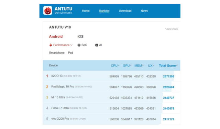This screenshot has width=220, height=129.
Task: Click the AnTuTu red logo icon
Action: (x=48, y=11)
